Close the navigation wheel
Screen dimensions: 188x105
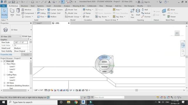tap(112, 57)
